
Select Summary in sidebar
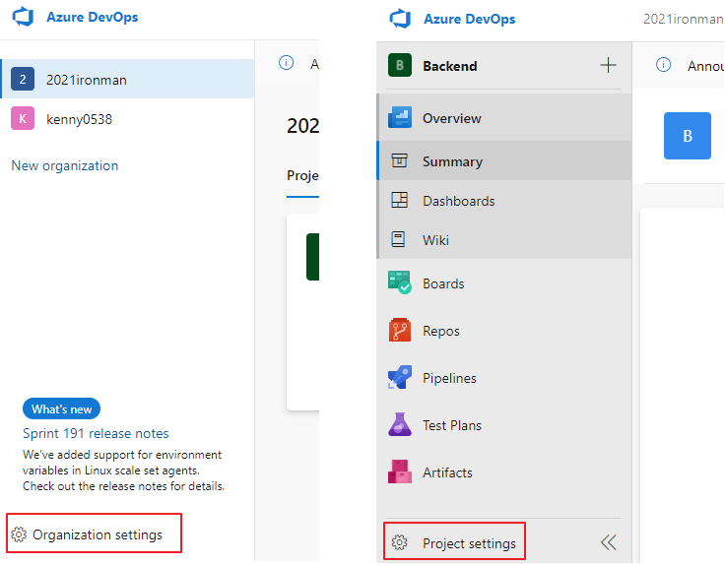point(504,161)
